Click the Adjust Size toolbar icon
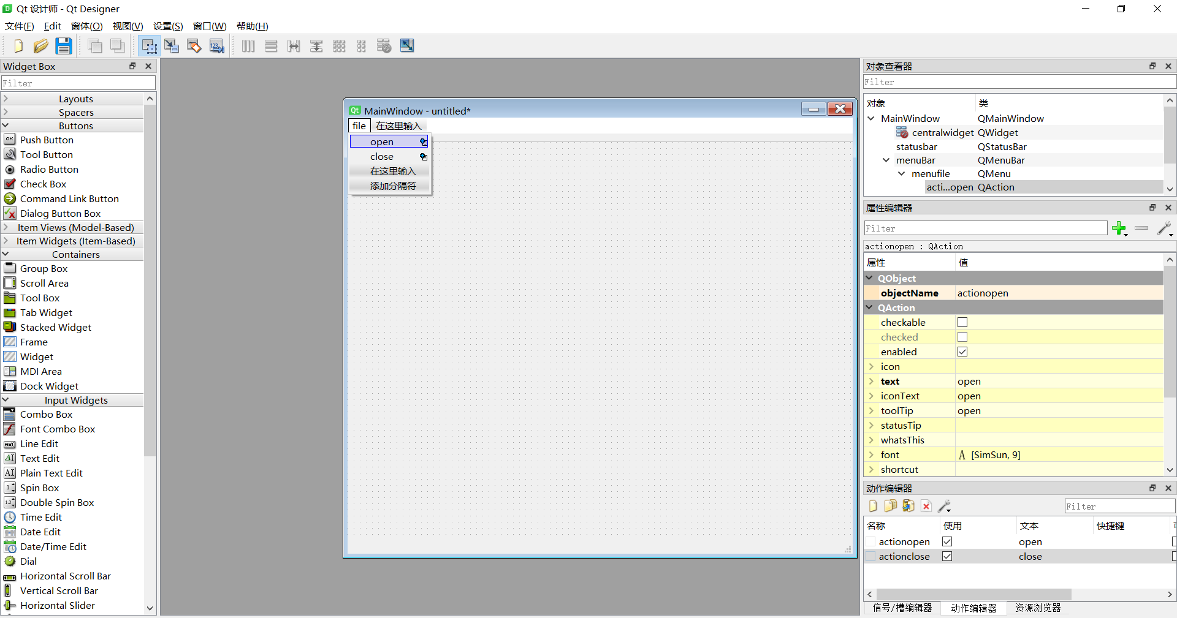 [x=407, y=46]
